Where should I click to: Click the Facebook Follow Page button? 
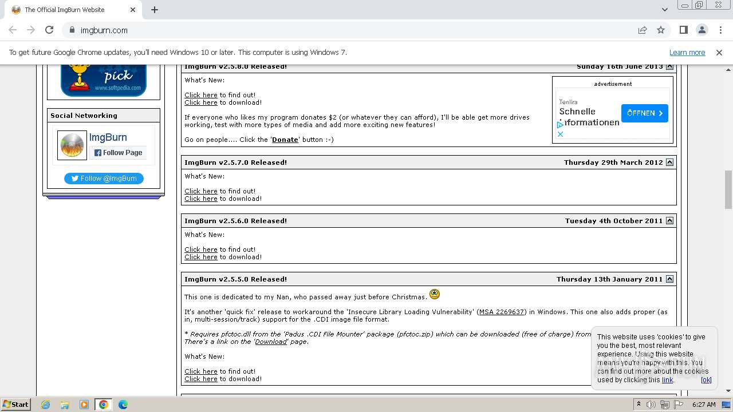point(118,153)
